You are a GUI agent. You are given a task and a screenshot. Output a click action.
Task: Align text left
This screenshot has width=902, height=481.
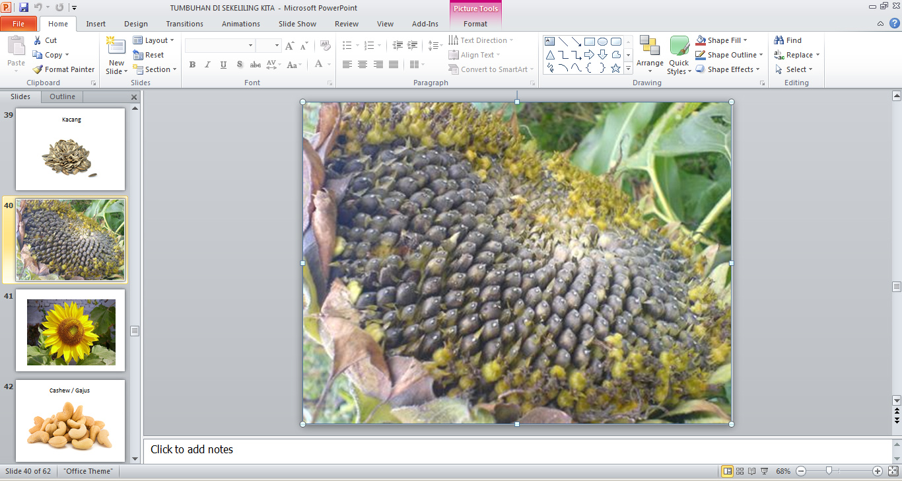pyautogui.click(x=347, y=65)
